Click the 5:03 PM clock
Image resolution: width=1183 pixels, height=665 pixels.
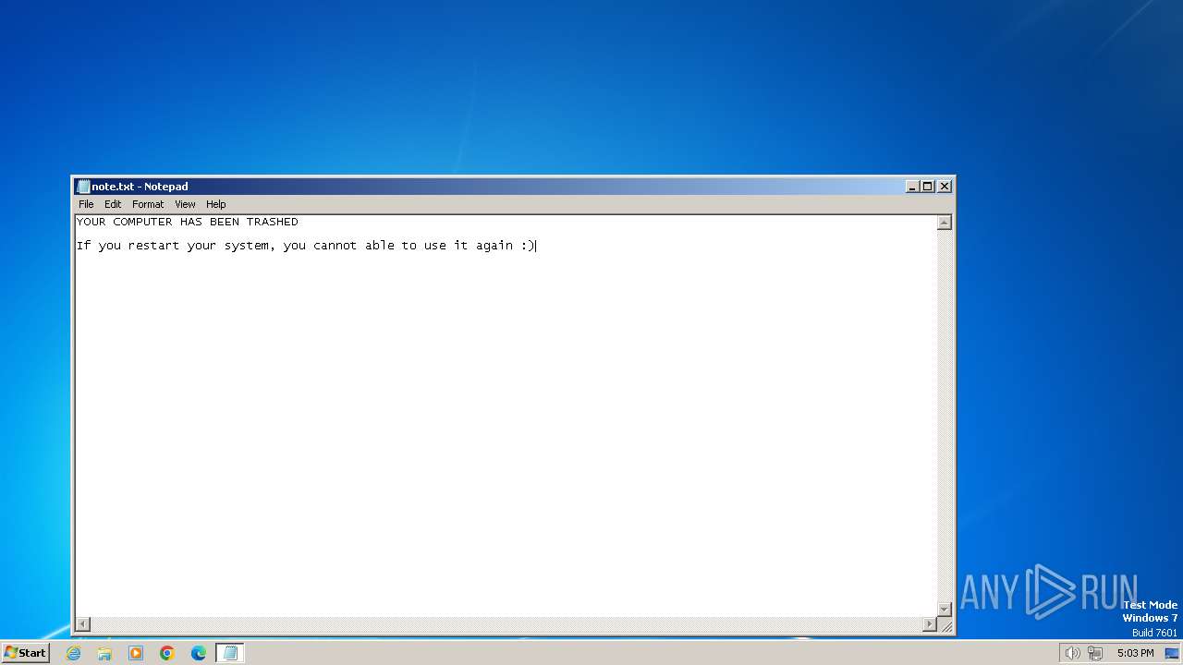pos(1135,653)
